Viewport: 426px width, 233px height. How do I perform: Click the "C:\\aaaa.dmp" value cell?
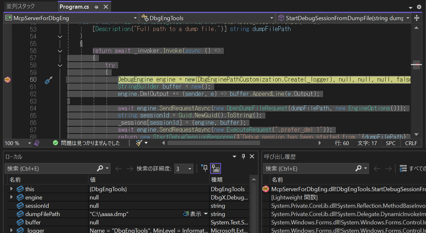tap(110, 214)
